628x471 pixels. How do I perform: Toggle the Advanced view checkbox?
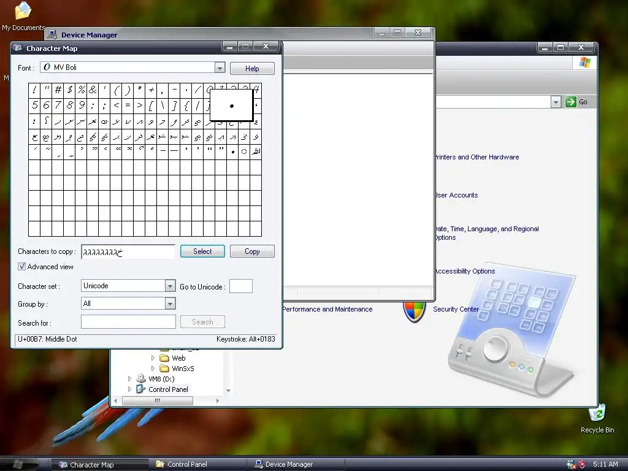click(x=21, y=266)
